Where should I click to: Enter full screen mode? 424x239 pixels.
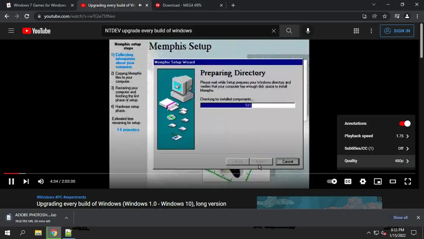(408, 181)
